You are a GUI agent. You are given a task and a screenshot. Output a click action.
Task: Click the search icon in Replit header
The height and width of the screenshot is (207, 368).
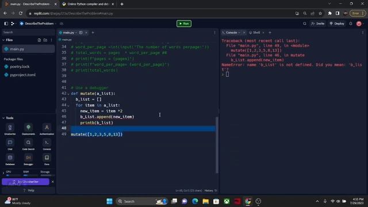(x=304, y=24)
